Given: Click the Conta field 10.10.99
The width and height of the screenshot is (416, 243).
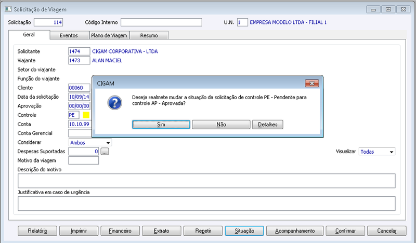Looking at the screenshot, I should click(79, 124).
